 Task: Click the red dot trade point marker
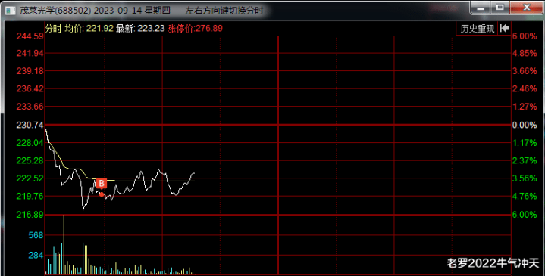[102, 194]
